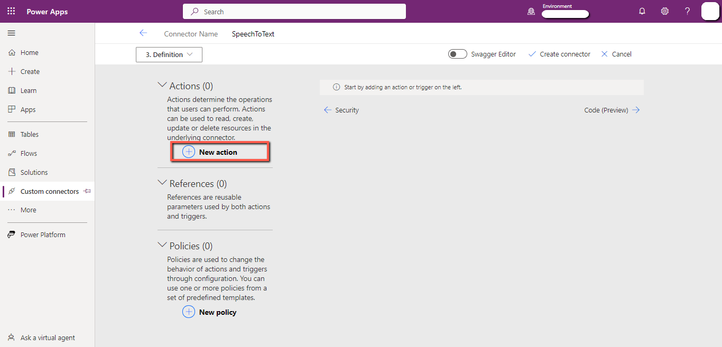Go back with the arrow by Connector Name
The image size is (722, 347).
coord(143,33)
